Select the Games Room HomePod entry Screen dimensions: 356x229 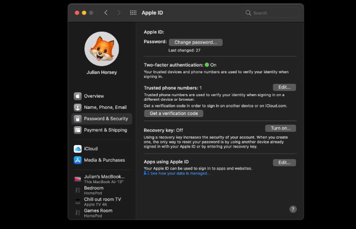point(102,213)
